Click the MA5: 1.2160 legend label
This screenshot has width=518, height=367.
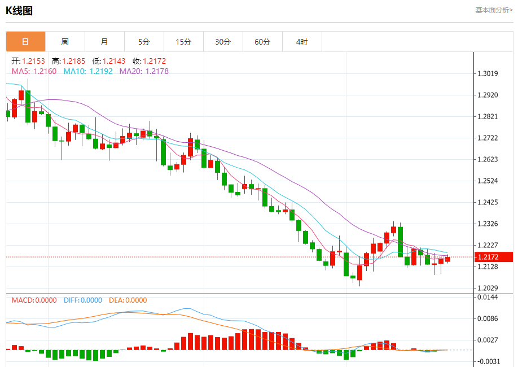34,71
